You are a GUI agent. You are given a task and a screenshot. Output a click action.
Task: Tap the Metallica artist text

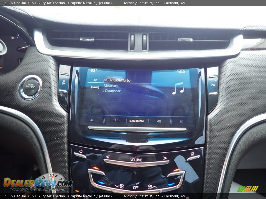111,86
